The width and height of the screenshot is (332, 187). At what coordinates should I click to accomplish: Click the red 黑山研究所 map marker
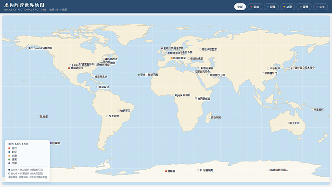69,68
